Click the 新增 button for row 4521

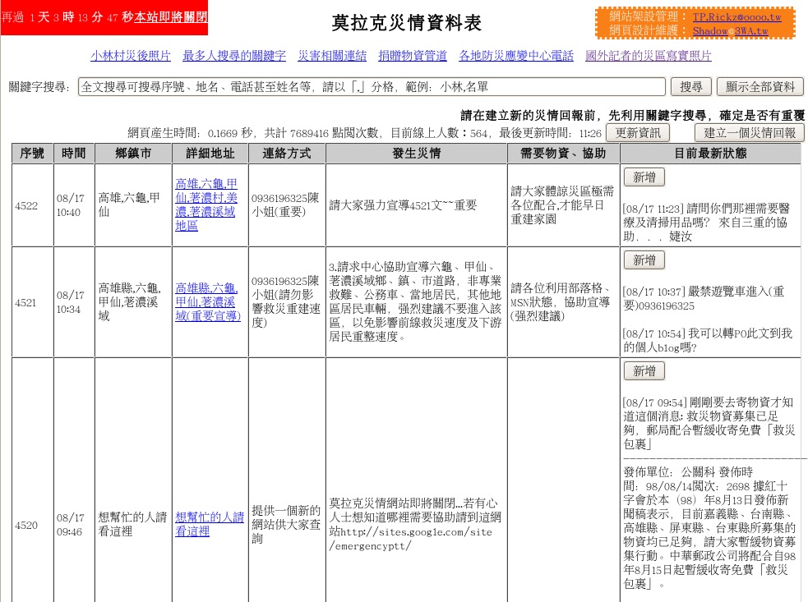[644, 260]
